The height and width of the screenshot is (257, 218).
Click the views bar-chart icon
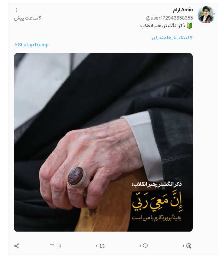(59, 246)
